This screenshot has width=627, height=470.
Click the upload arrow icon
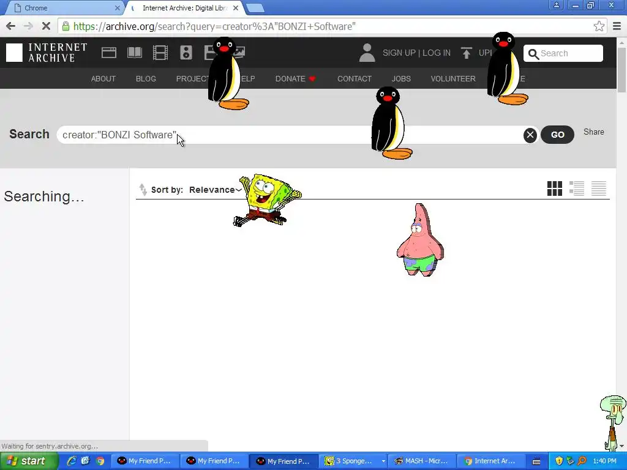[x=466, y=53]
